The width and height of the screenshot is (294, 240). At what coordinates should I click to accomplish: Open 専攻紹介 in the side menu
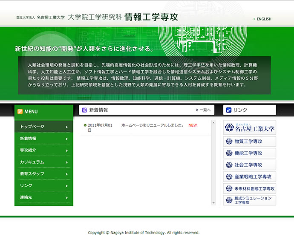pos(44,150)
